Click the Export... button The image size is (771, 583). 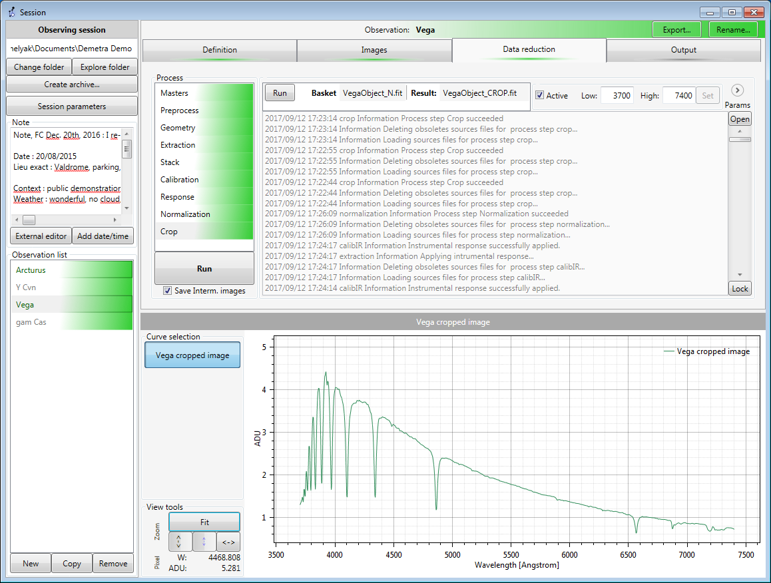pos(676,29)
